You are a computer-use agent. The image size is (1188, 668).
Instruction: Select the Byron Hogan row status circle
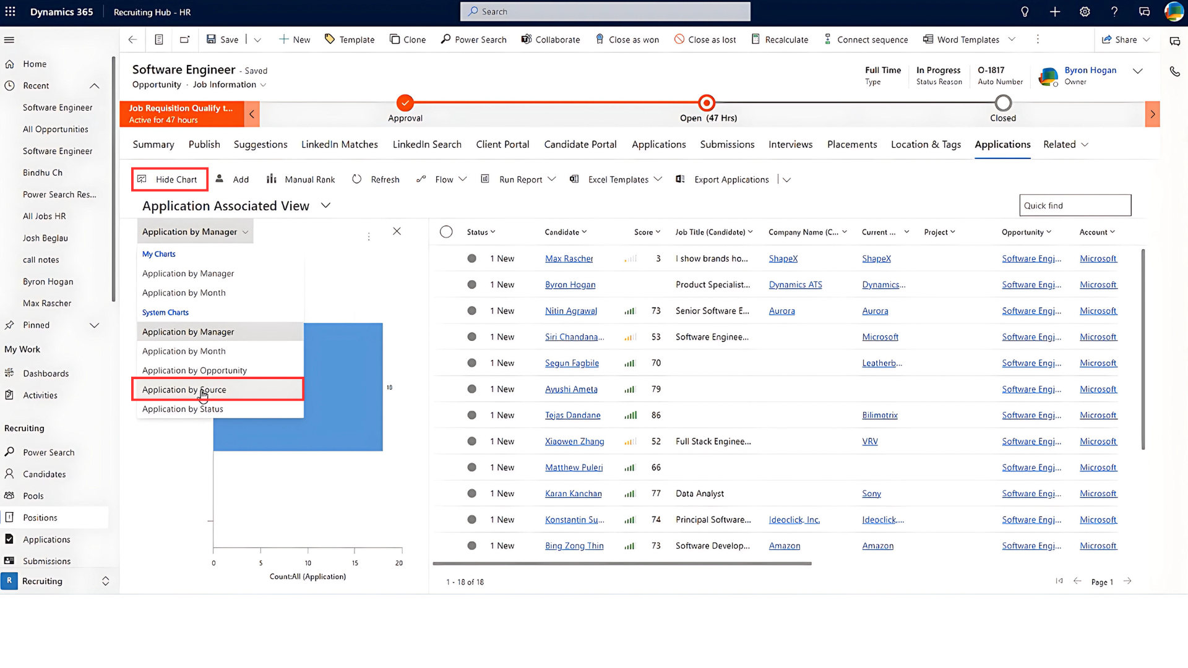pos(472,285)
